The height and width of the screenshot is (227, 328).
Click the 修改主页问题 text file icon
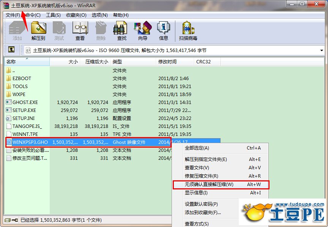pos(9,158)
